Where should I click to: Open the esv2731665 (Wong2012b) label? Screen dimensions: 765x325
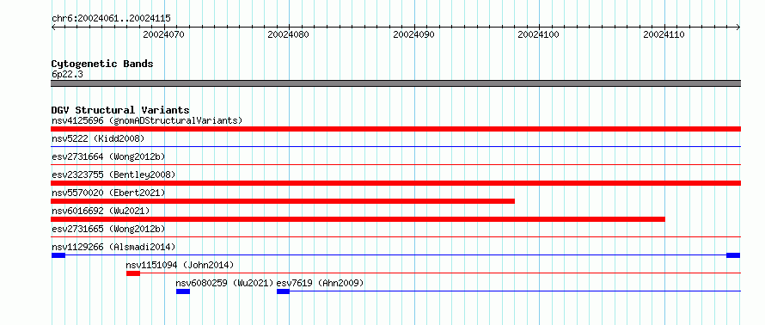(x=108, y=229)
